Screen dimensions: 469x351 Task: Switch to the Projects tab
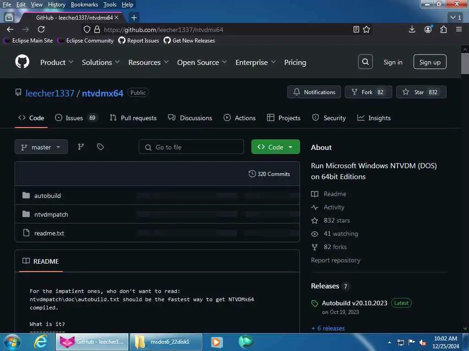283,118
